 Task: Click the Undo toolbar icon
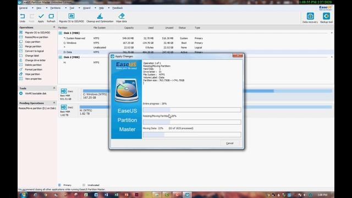pyautogui.click(x=23, y=16)
